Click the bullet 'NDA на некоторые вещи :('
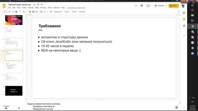Viewport: 198px width, 111px height. point(61,51)
